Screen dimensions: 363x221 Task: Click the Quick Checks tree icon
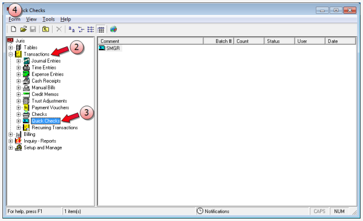point(26,121)
